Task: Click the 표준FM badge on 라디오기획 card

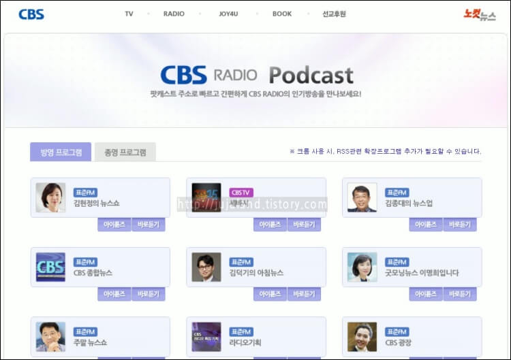Action: (241, 331)
